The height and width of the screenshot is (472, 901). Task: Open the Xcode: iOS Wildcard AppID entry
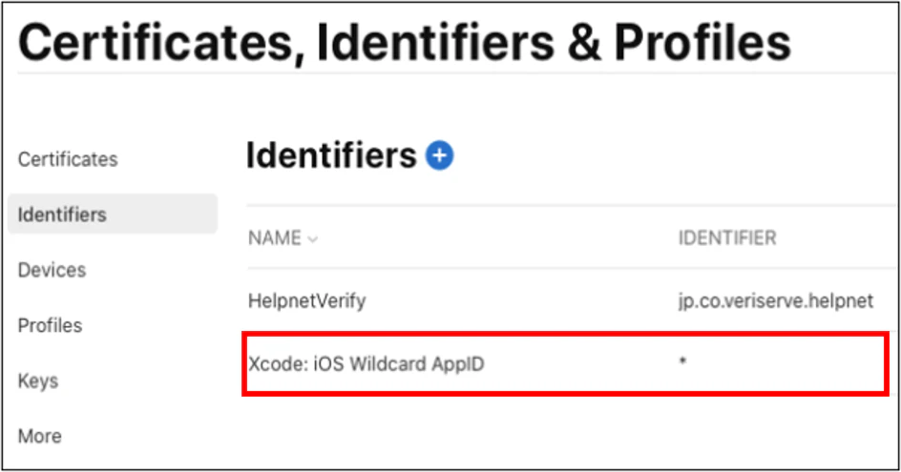367,364
